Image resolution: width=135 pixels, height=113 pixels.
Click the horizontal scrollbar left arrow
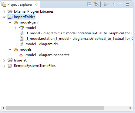tap(3, 108)
